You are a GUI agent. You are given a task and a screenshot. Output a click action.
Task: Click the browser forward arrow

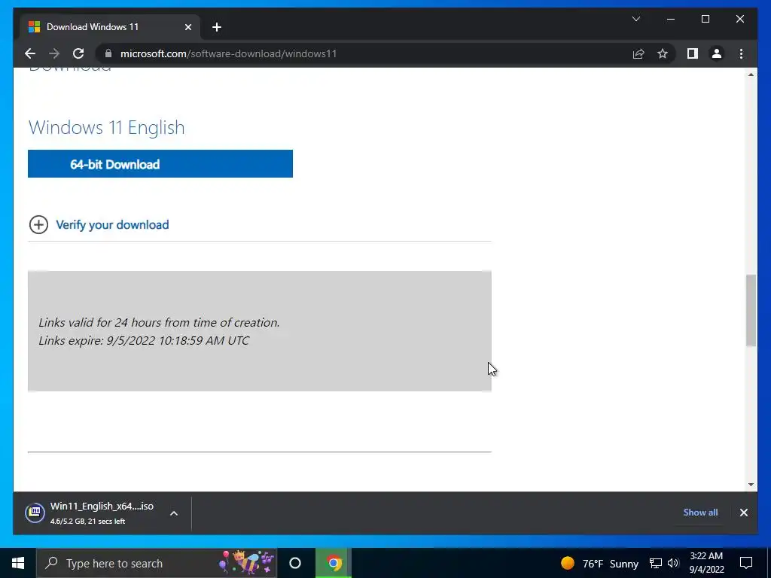tap(54, 53)
